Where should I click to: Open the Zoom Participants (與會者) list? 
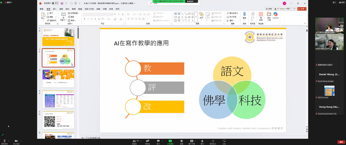(134, 141)
